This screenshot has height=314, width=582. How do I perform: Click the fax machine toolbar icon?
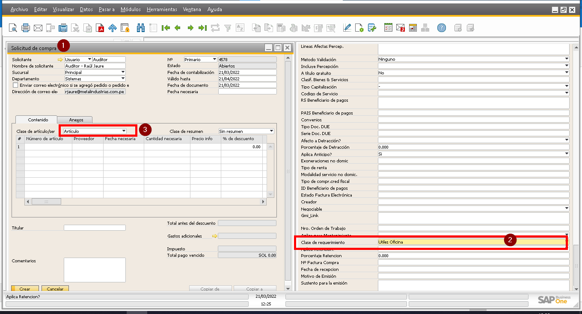pos(63,28)
